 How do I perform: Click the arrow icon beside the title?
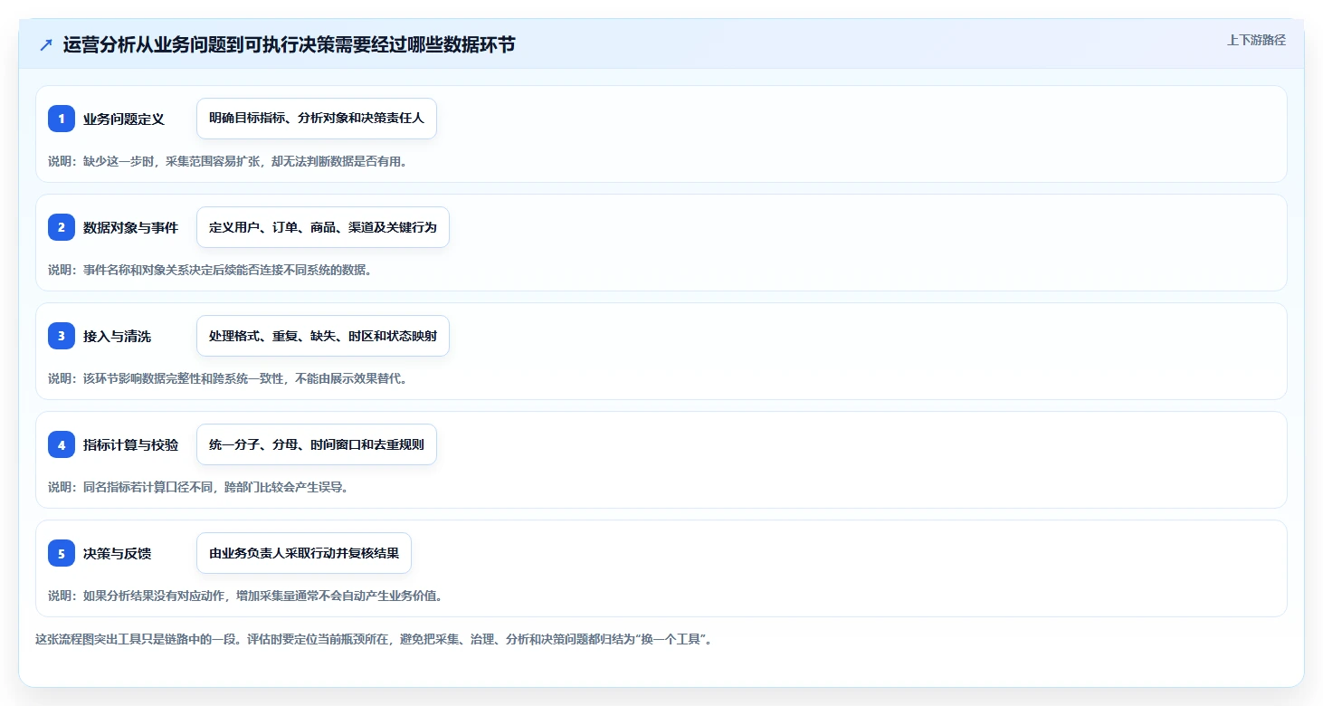(46, 45)
